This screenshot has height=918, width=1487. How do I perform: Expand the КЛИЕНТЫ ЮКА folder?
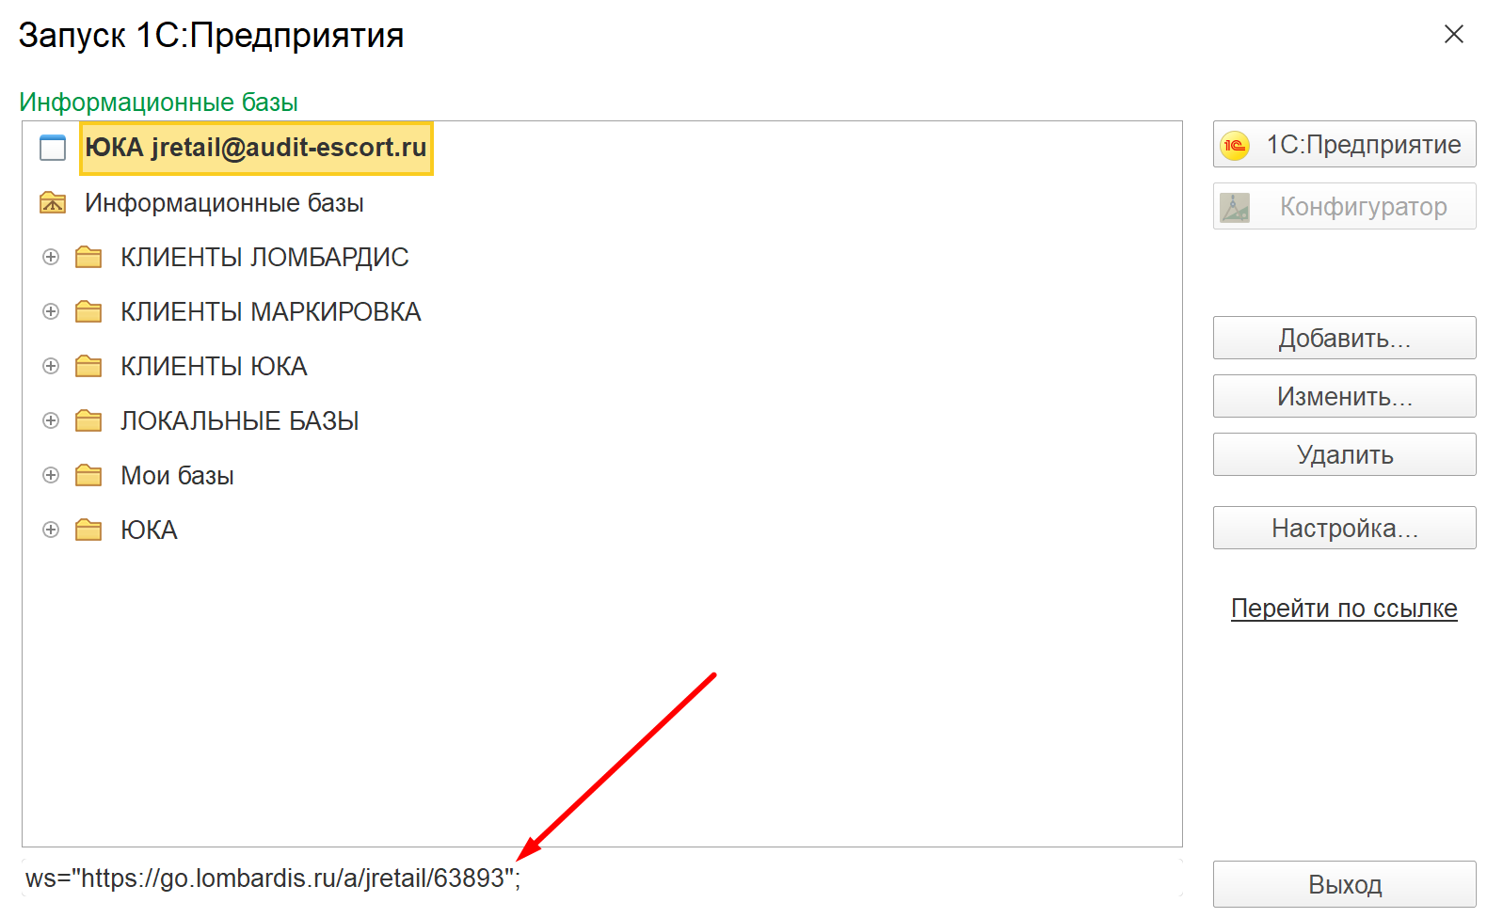tap(51, 366)
